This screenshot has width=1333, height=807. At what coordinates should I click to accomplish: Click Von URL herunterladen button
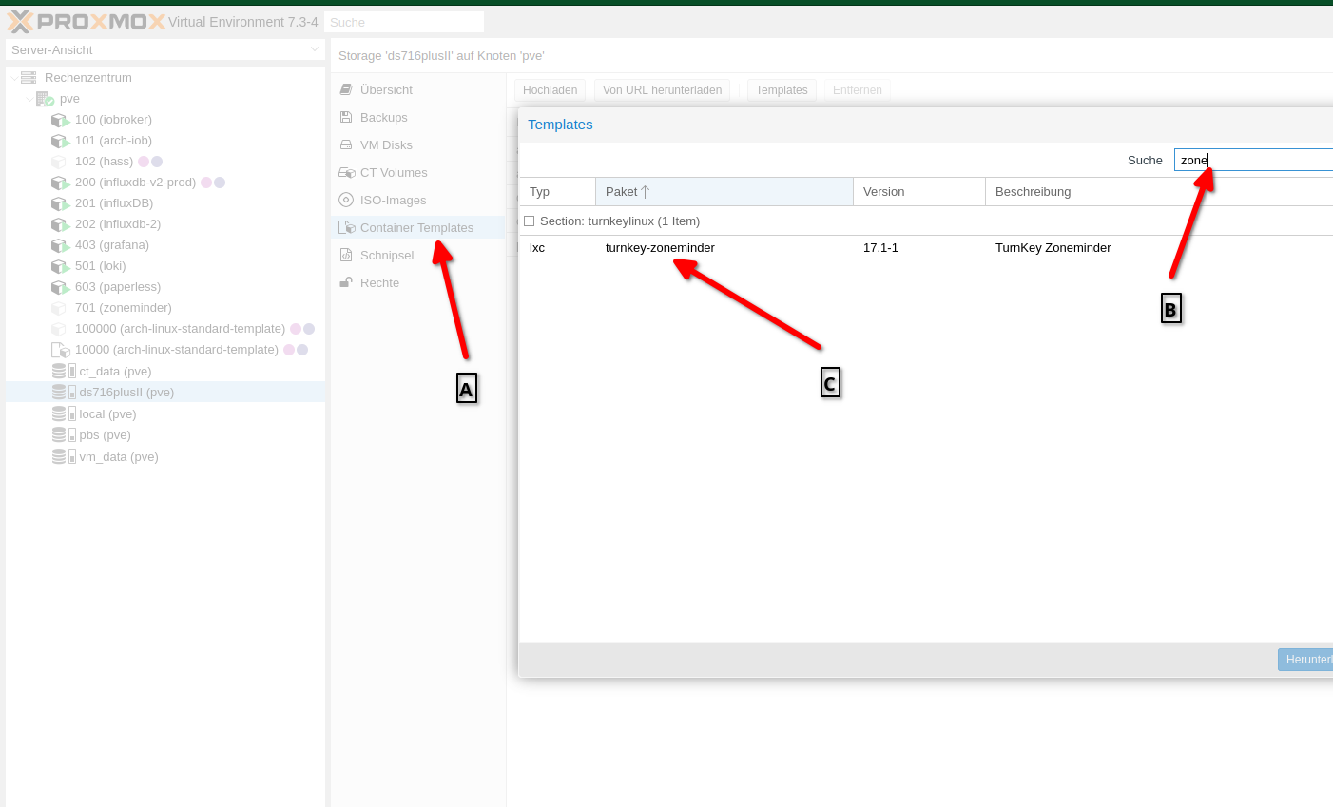point(662,90)
